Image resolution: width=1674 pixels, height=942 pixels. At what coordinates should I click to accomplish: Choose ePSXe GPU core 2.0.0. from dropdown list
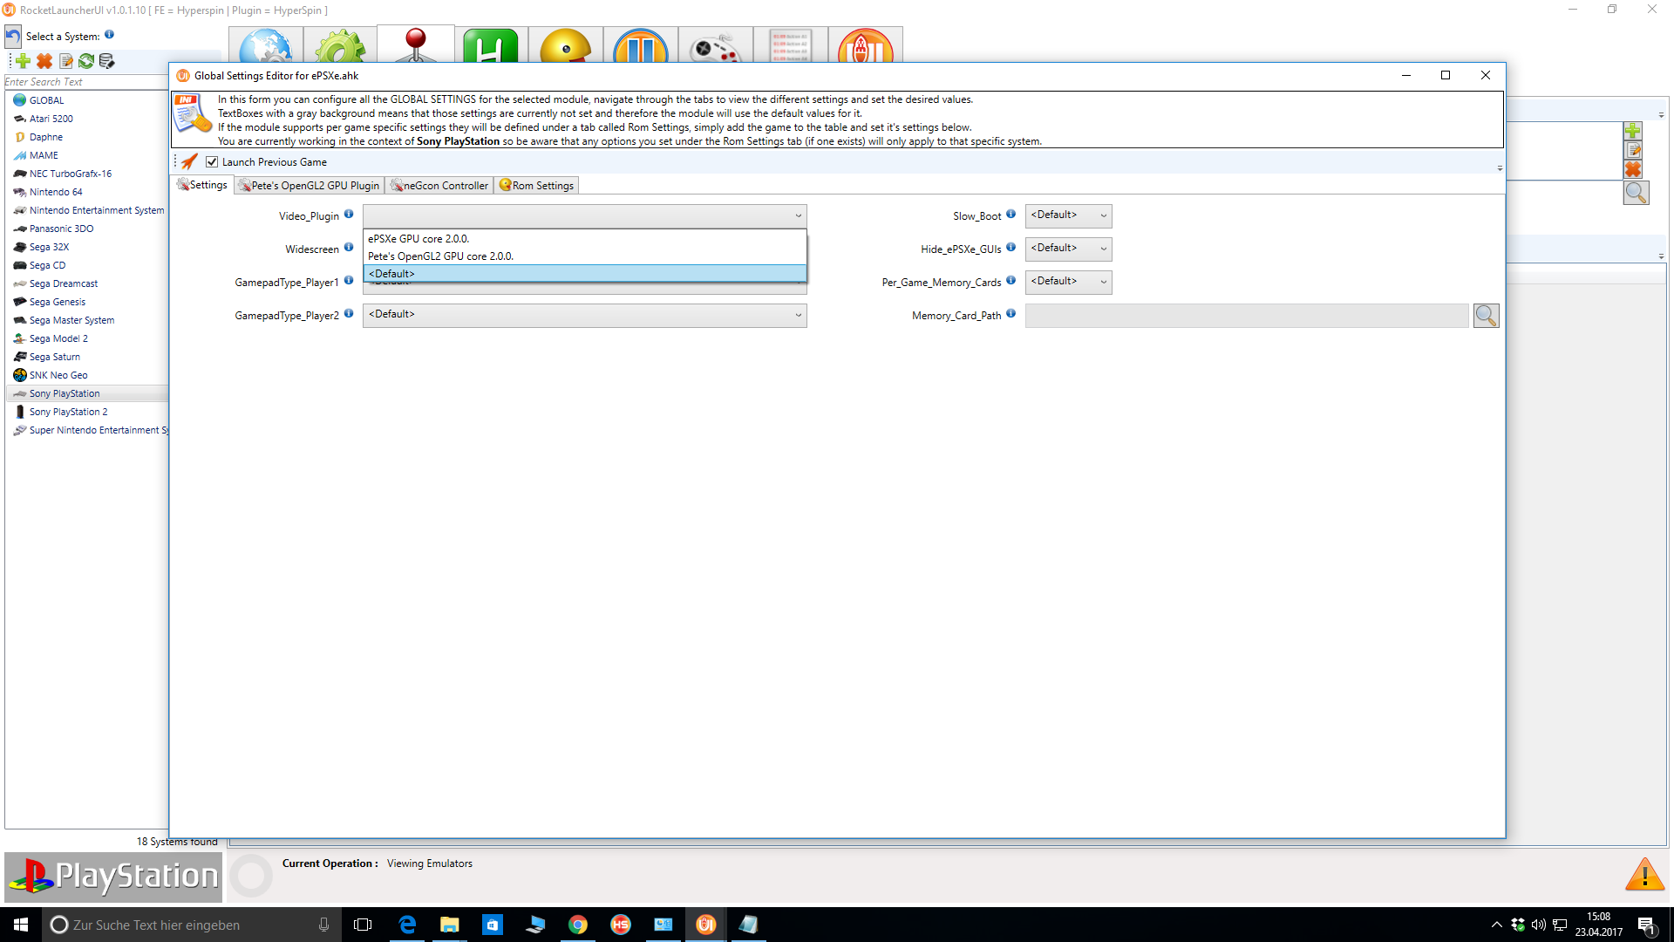(585, 239)
